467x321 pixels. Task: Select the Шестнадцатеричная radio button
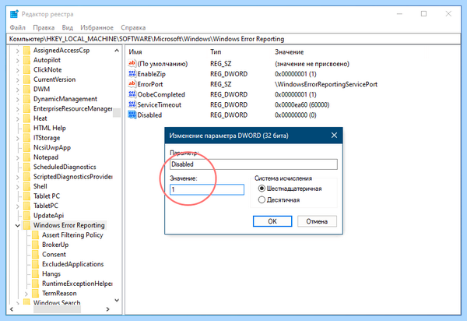262,189
